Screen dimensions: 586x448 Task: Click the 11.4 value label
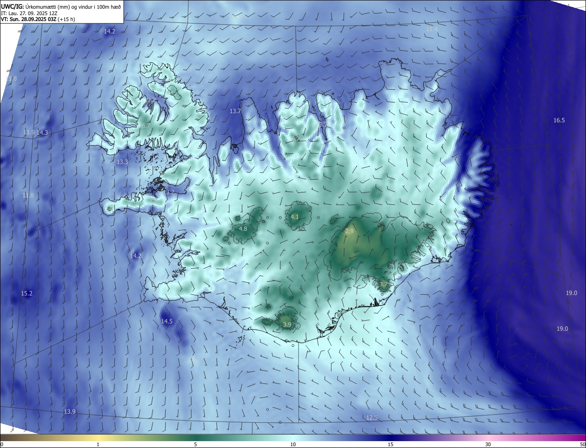pyautogui.click(x=432, y=29)
